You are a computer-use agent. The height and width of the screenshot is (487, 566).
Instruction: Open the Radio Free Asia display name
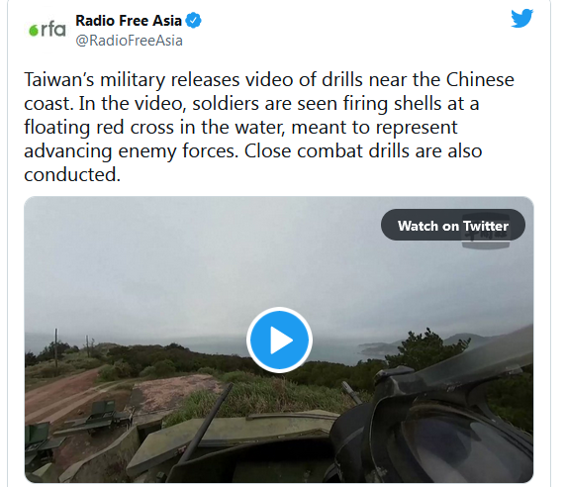point(129,21)
